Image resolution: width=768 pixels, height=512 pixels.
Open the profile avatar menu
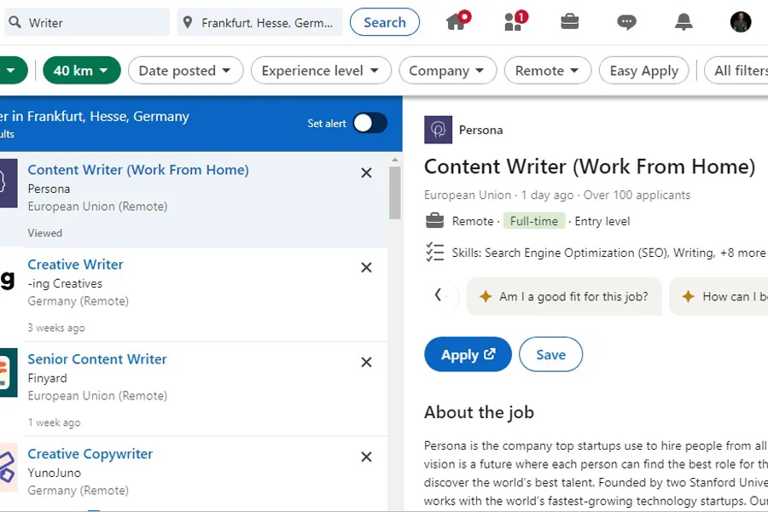click(740, 22)
